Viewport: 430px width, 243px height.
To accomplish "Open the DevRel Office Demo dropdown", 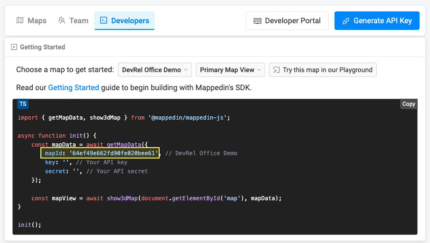I will pos(155,70).
